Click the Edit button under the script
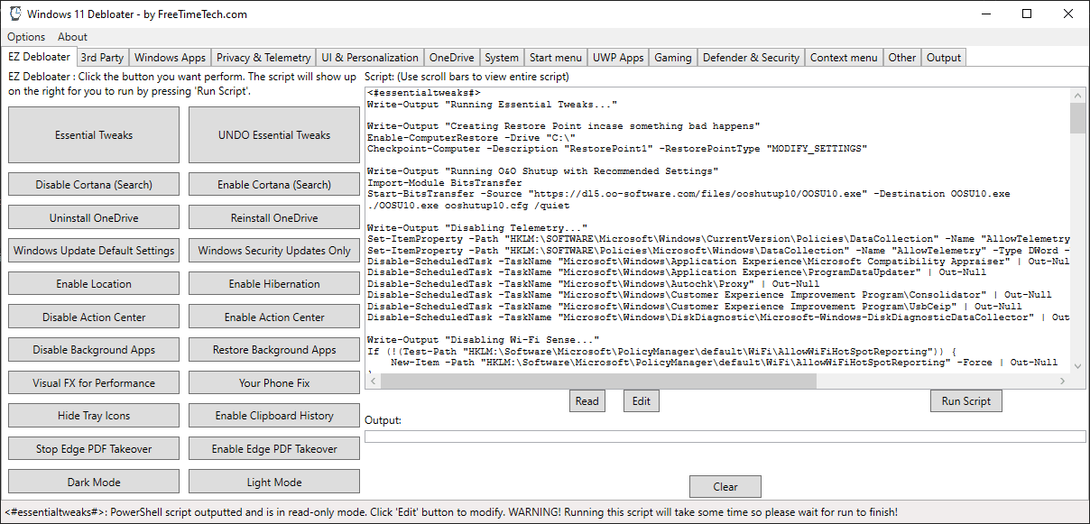 [x=641, y=401]
